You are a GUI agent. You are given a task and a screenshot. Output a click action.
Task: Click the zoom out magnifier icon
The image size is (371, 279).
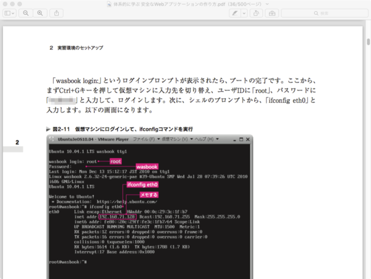(x=26, y=13)
